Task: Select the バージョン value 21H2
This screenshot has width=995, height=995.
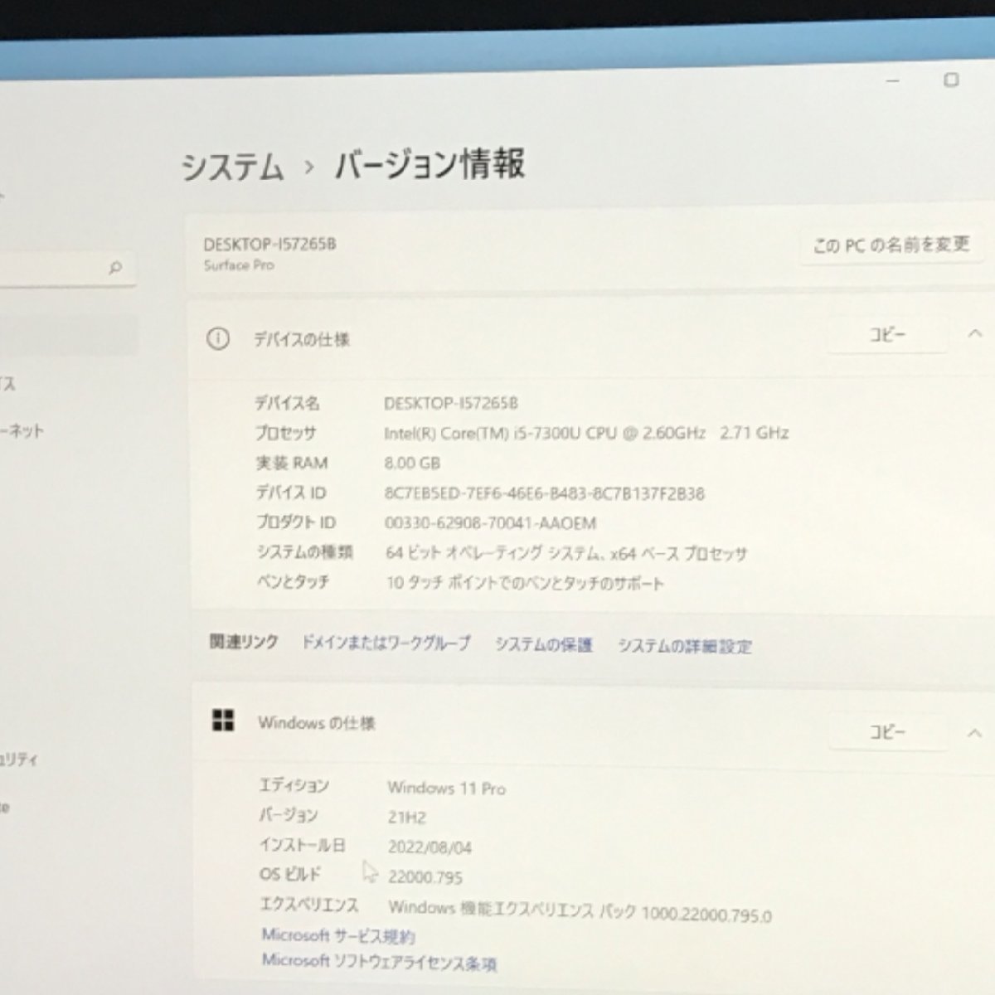Action: (407, 818)
